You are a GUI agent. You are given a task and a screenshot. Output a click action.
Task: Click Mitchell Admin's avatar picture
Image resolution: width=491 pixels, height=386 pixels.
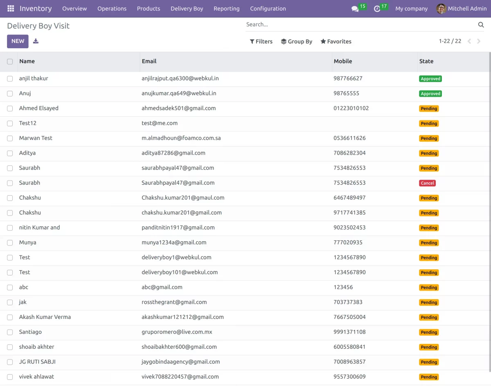(441, 9)
